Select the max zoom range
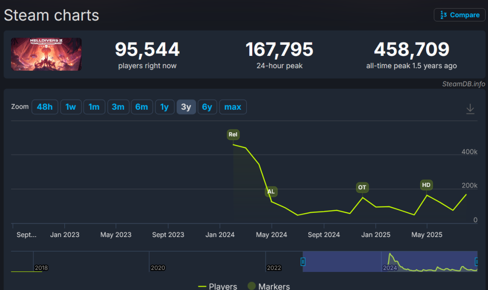Screen dimensions: 488x290 [233, 107]
